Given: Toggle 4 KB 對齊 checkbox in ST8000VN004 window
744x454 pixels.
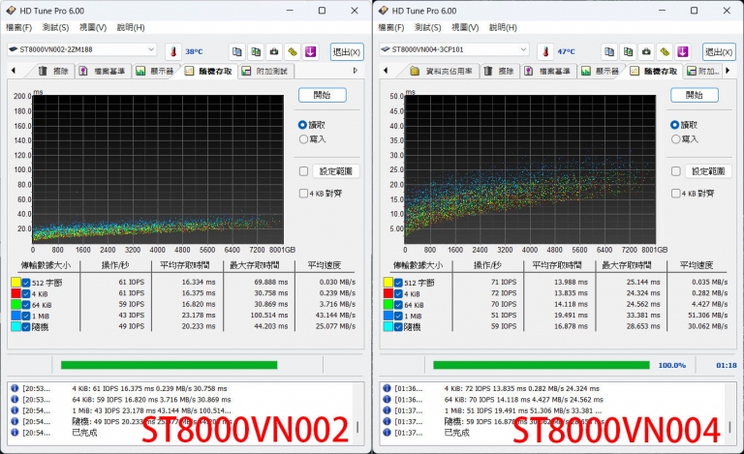Looking at the screenshot, I should point(675,194).
